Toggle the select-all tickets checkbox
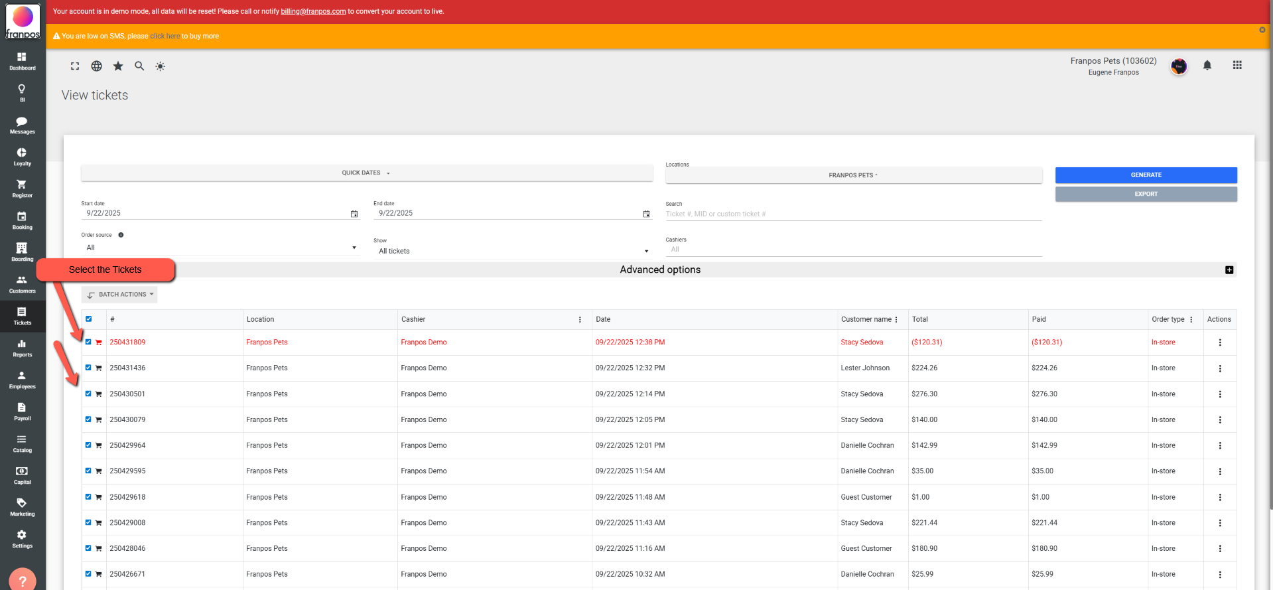The height and width of the screenshot is (590, 1273). (x=89, y=319)
